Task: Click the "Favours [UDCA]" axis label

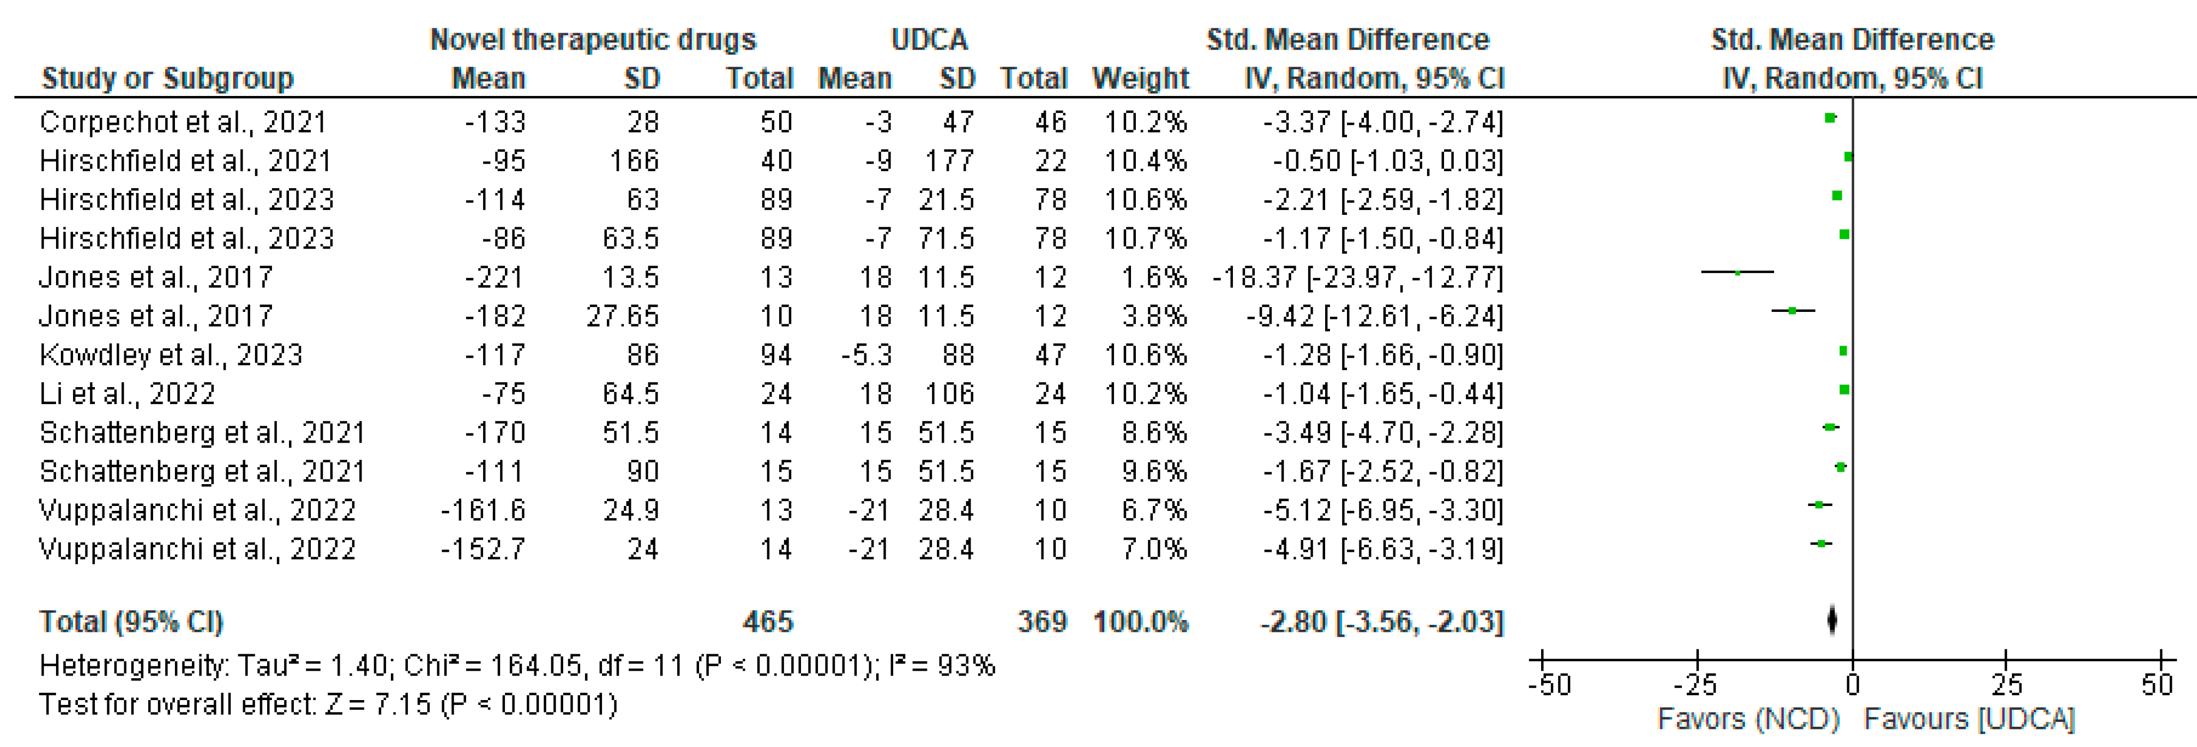Action: click(x=1968, y=719)
